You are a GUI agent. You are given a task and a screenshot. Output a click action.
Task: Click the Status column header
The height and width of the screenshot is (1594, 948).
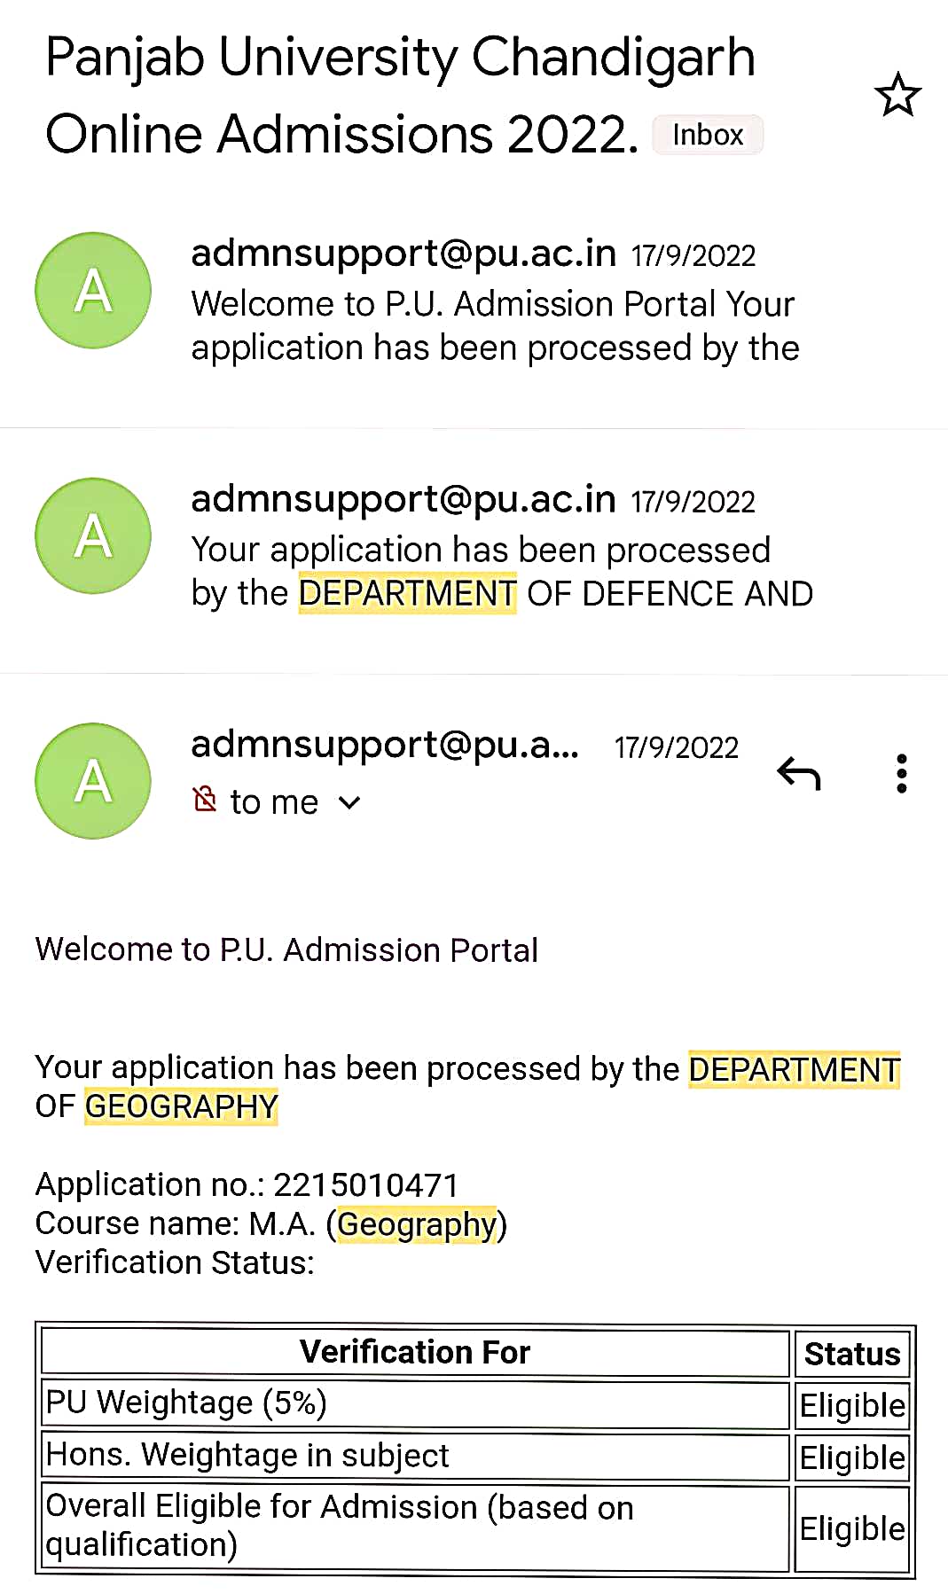click(x=852, y=1354)
